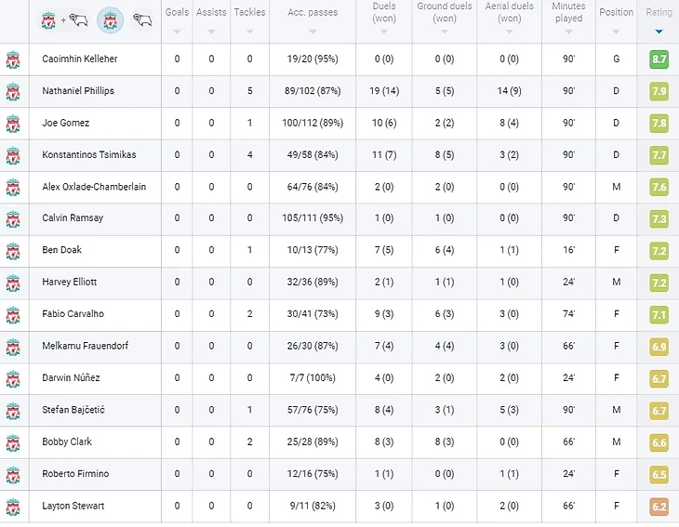Click the Liverpool crest beside Darwin Núñez

click(13, 378)
